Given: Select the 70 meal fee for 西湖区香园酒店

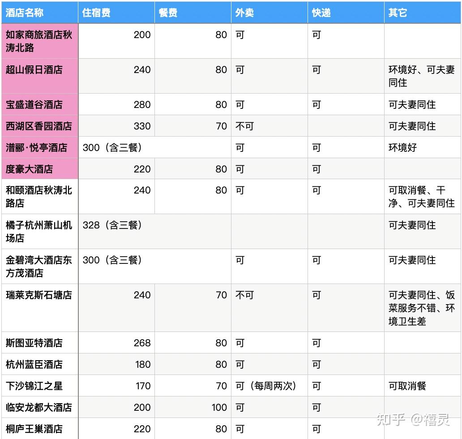Looking at the screenshot, I should pos(193,126).
